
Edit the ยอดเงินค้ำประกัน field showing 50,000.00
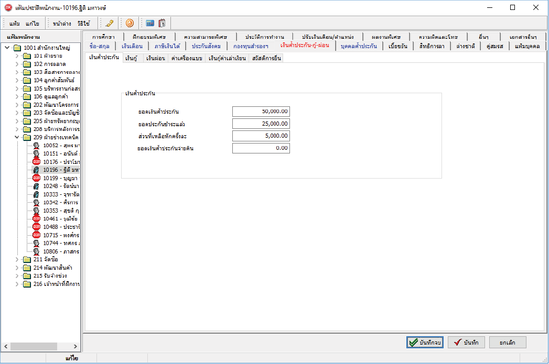coord(261,112)
